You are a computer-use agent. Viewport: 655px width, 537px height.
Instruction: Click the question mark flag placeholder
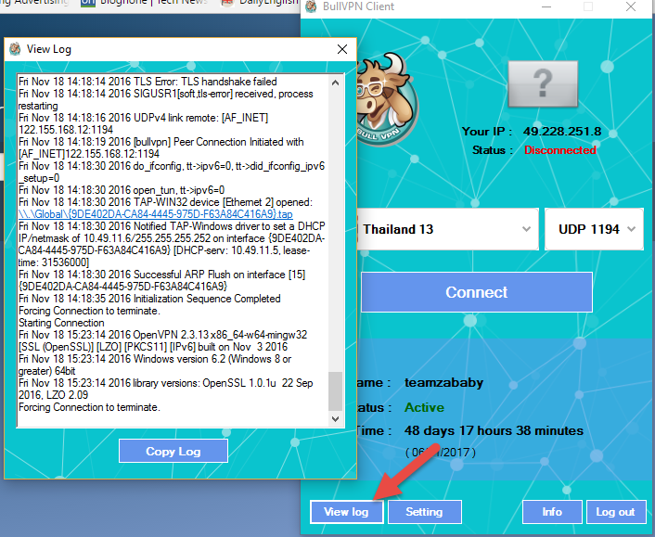pyautogui.click(x=543, y=83)
